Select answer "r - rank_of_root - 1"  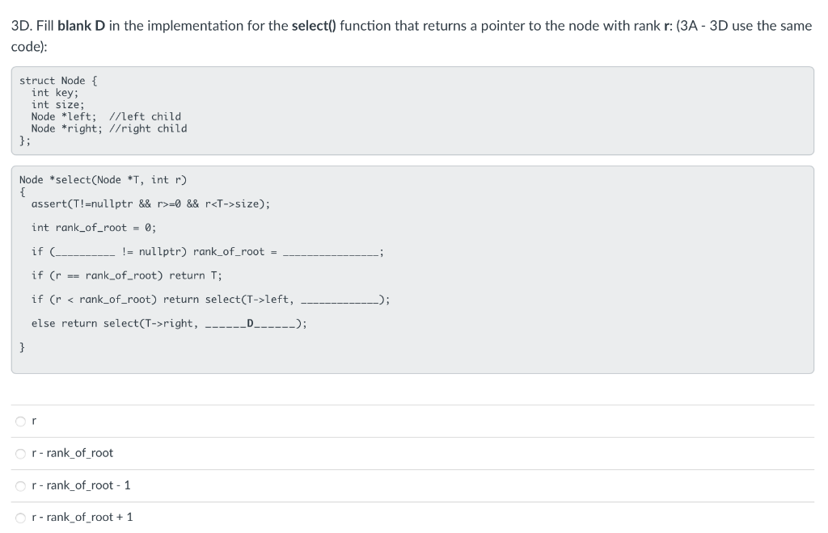[x=20, y=485]
